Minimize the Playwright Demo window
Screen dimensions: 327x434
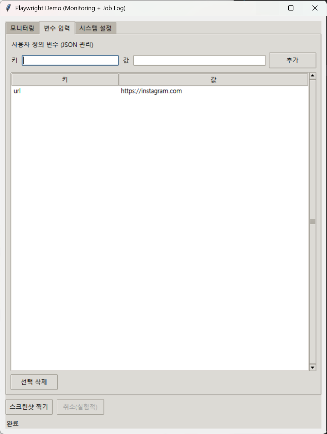tap(267, 8)
